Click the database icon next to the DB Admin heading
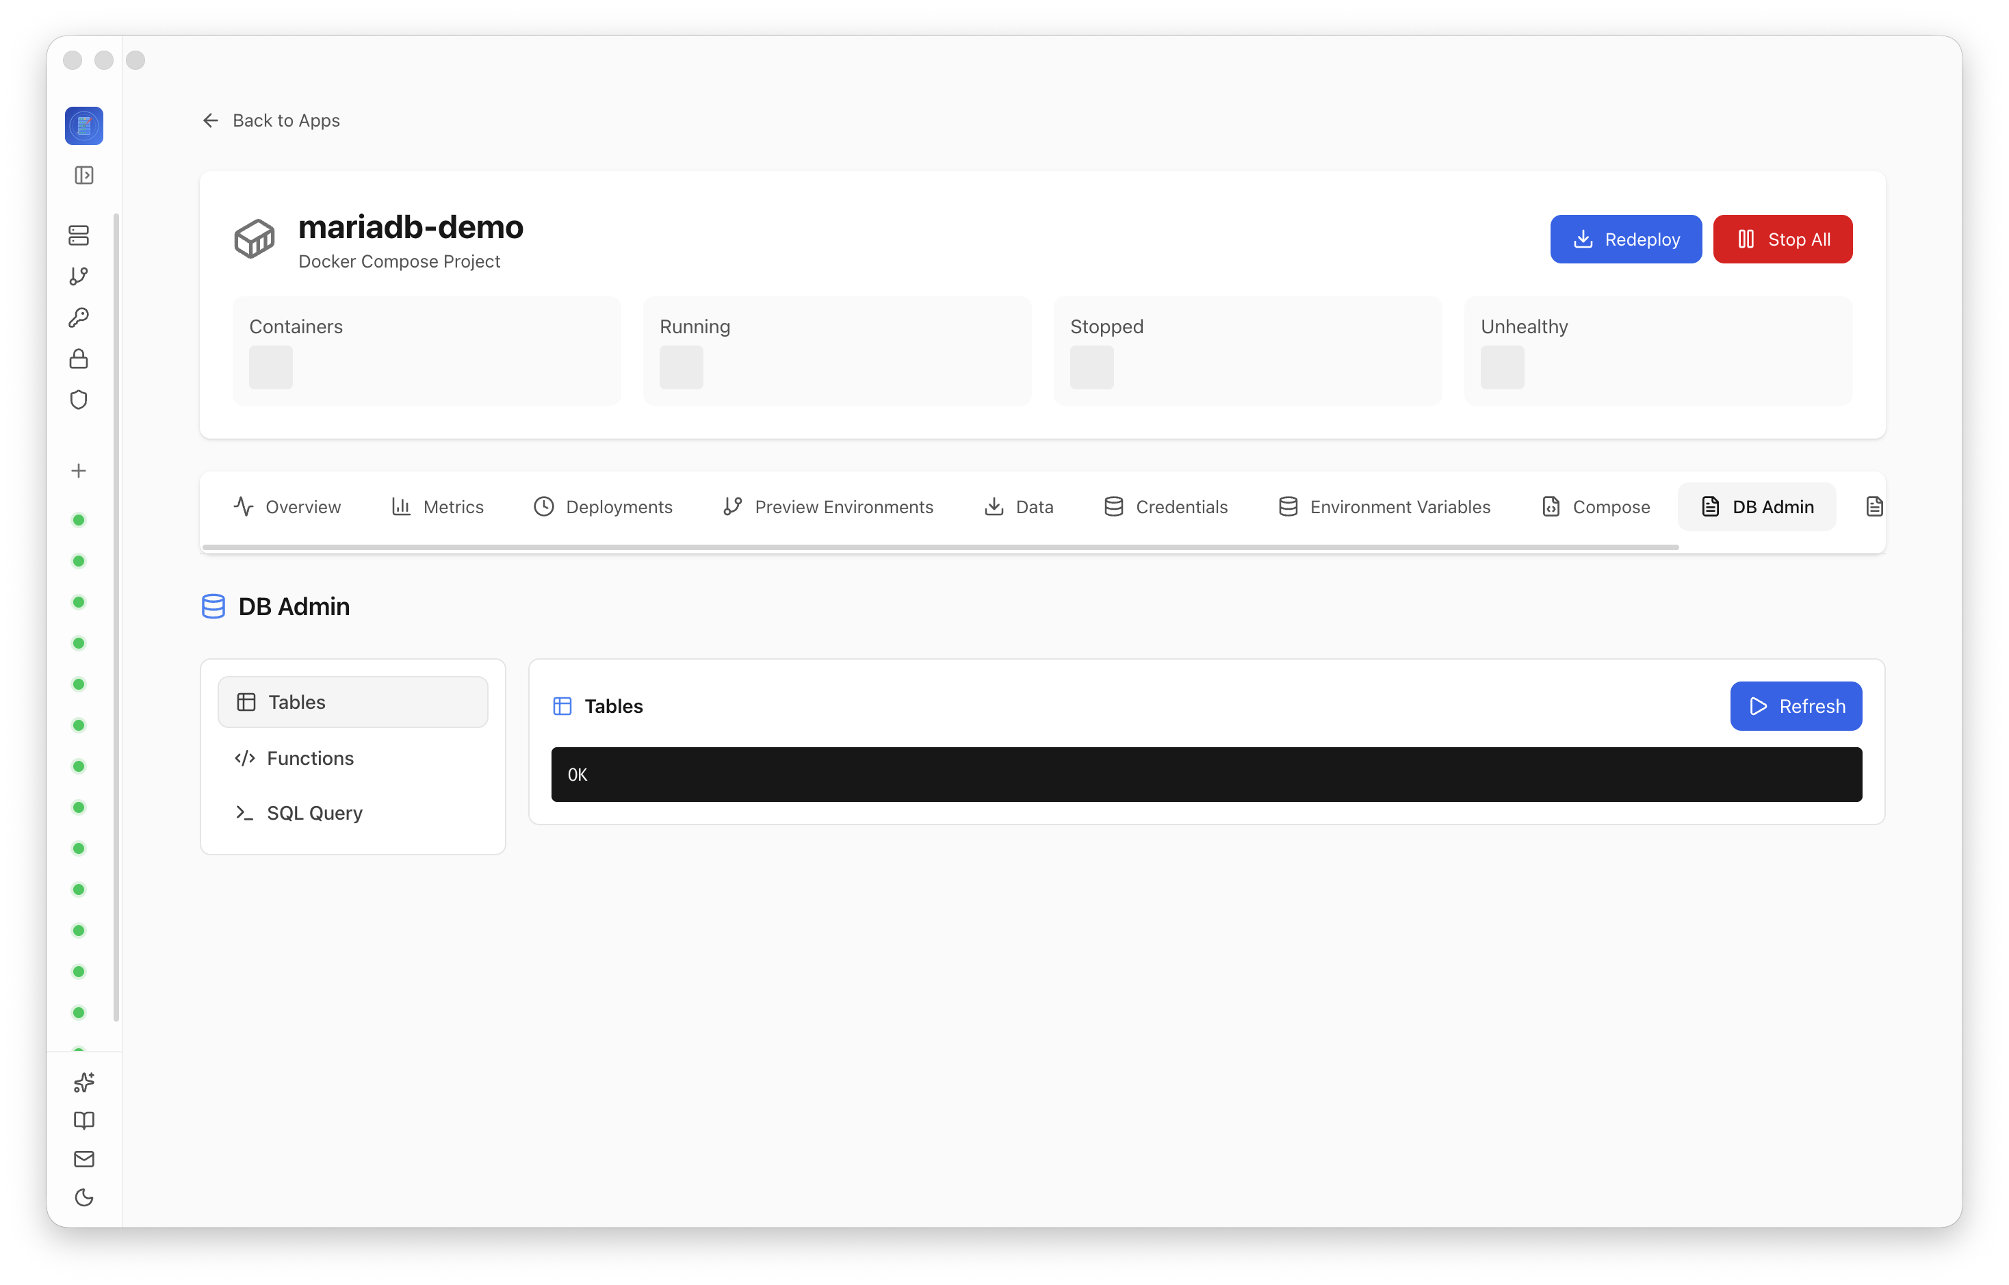The height and width of the screenshot is (1285, 2009). (x=213, y=607)
